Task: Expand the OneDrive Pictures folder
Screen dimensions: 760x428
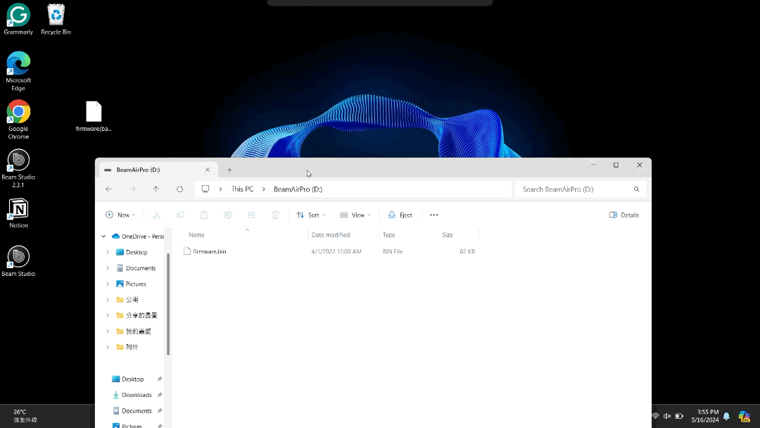Action: point(108,284)
